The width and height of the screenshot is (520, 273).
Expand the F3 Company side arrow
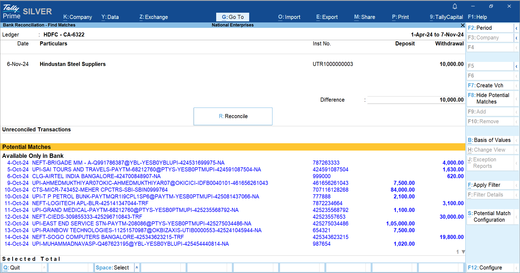(x=516, y=38)
